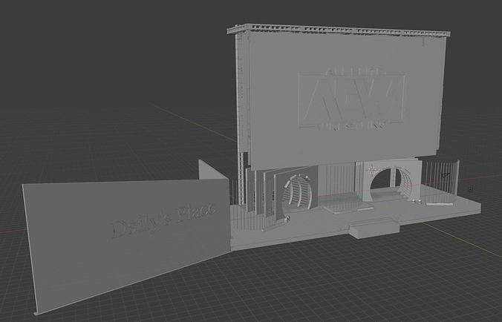Select the AEW logo on the big screen

[351, 99]
